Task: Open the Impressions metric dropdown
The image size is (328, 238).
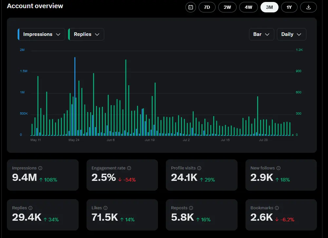Action: pos(41,34)
